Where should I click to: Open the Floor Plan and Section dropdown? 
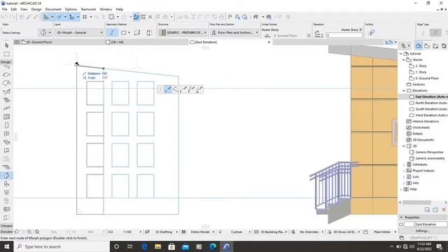234,33
